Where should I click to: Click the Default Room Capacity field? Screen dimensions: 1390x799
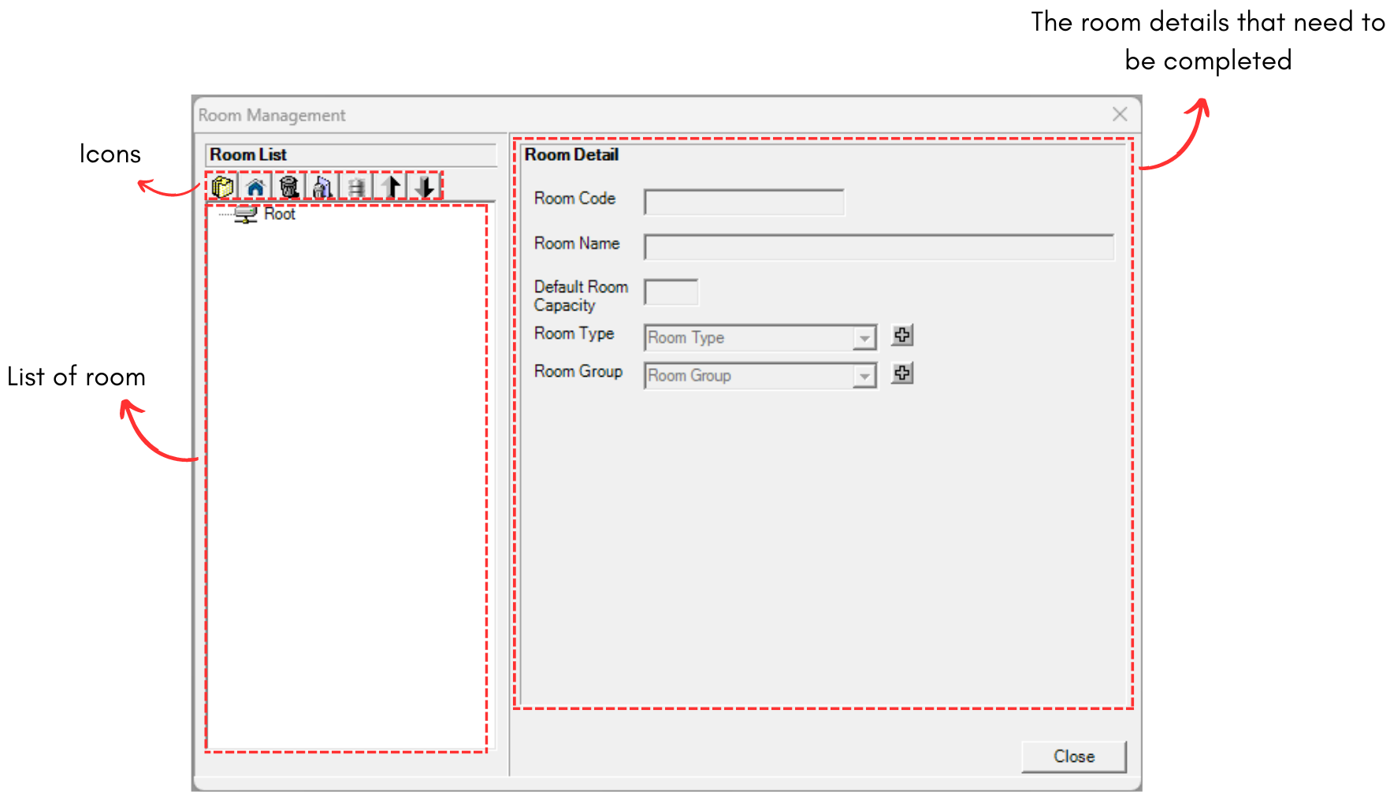(671, 292)
